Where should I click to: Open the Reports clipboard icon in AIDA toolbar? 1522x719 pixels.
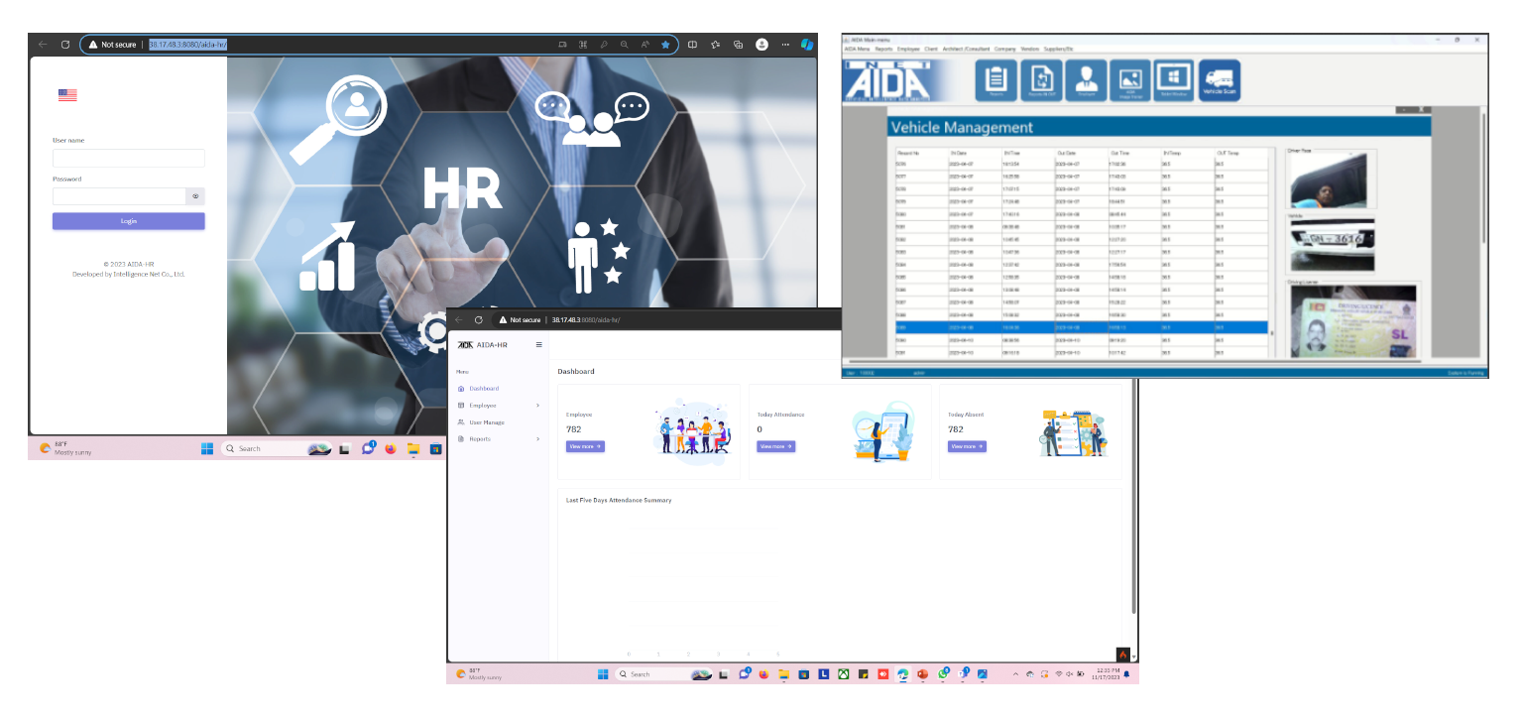coord(995,80)
